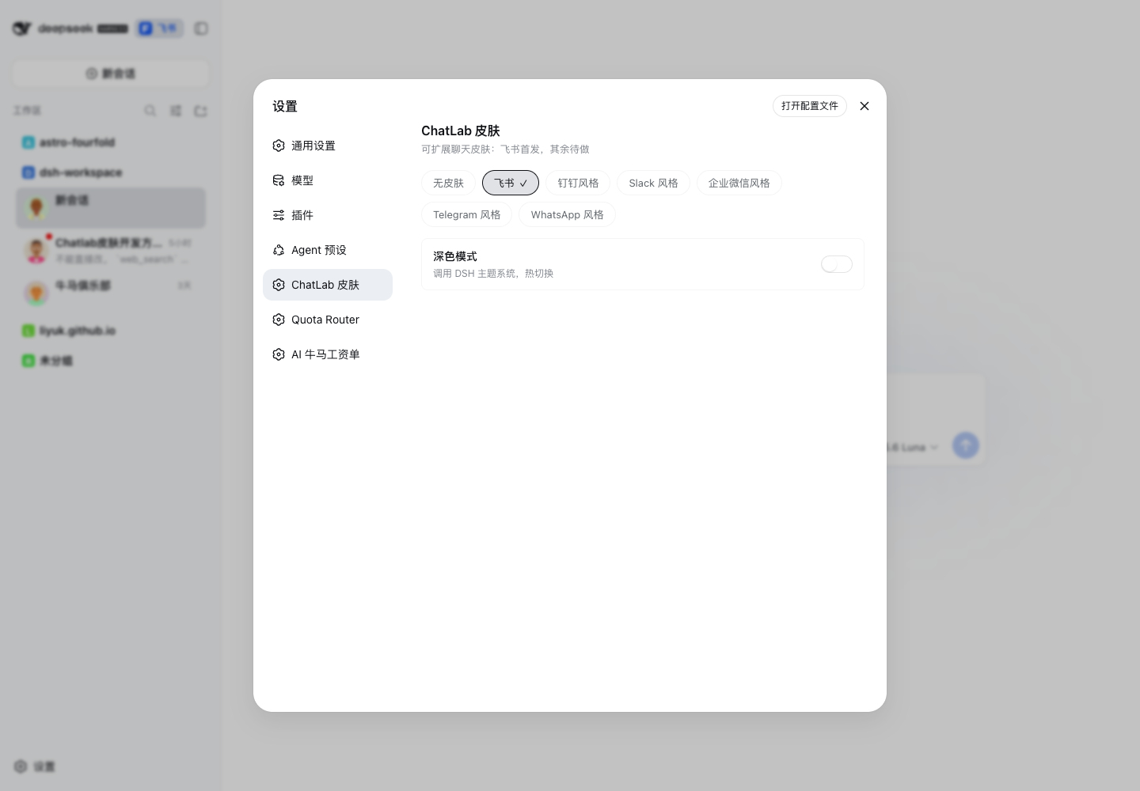
Task: Open Agent 预设 settings section
Action: click(x=328, y=250)
